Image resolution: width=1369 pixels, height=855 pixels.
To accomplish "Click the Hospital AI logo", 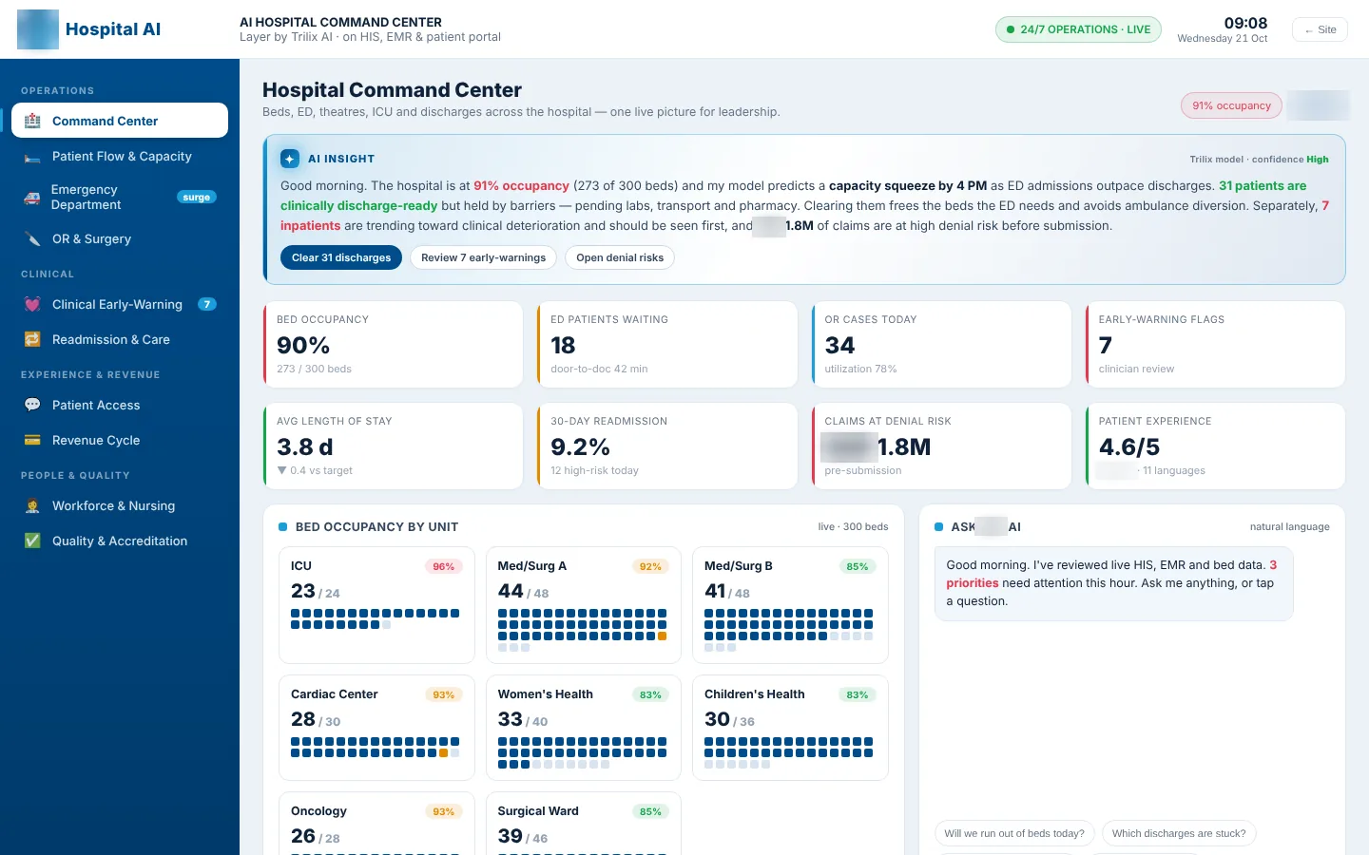I will [x=38, y=29].
